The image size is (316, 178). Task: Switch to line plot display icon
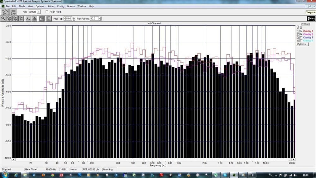pyautogui.click(x=28, y=19)
